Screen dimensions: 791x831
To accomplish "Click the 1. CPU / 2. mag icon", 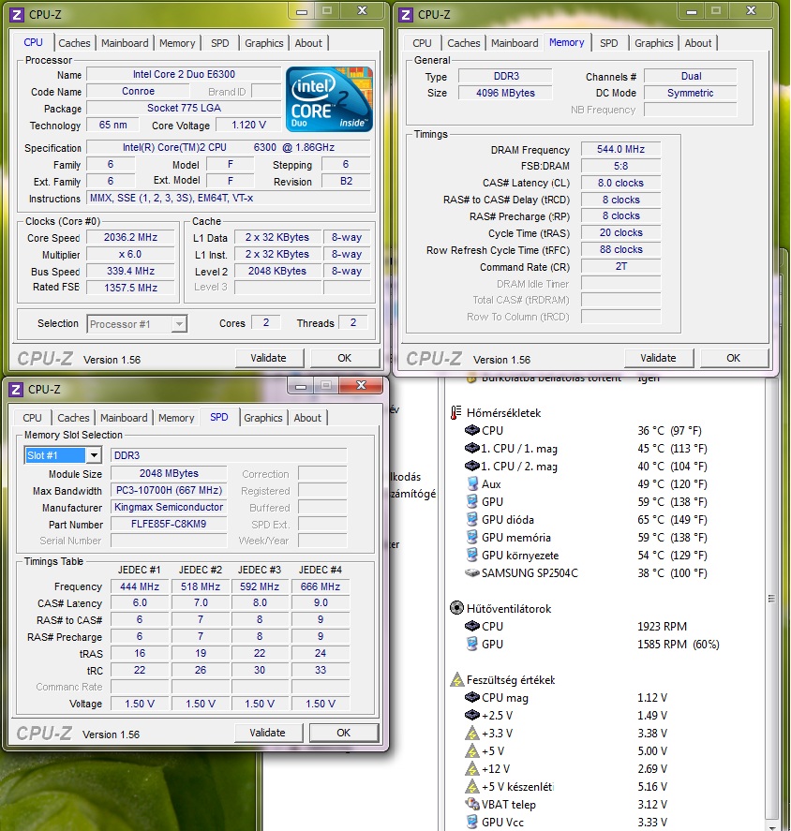I will point(471,466).
